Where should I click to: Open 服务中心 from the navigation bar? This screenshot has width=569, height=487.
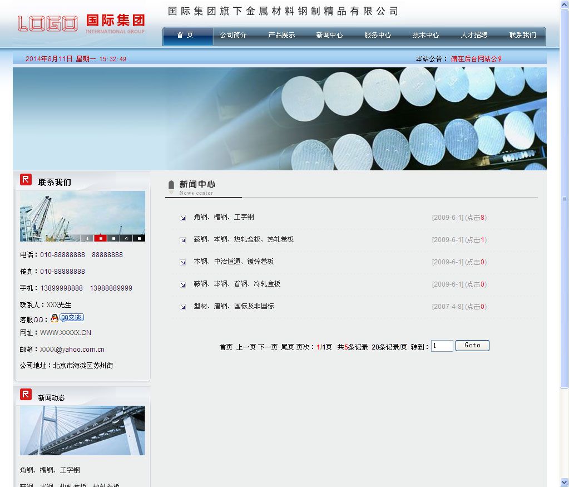tap(378, 35)
